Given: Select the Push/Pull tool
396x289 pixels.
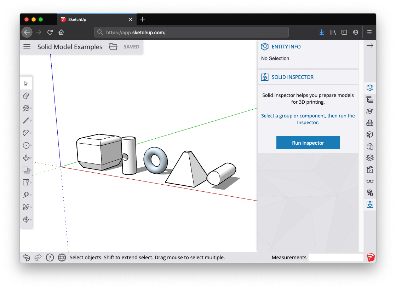Looking at the screenshot, I should point(26,158).
